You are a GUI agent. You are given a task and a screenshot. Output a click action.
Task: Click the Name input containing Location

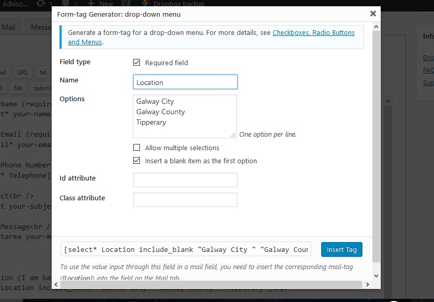click(x=185, y=82)
